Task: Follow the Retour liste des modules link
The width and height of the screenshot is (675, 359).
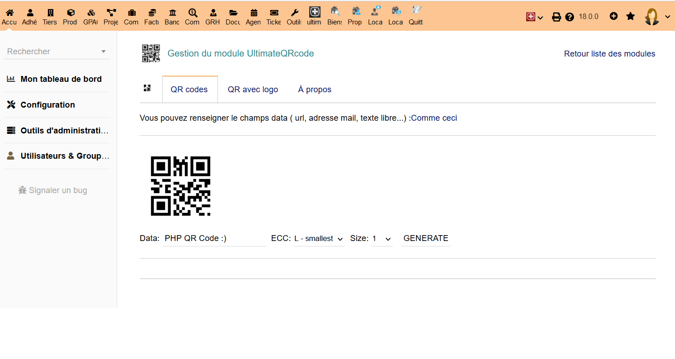Action: point(609,54)
